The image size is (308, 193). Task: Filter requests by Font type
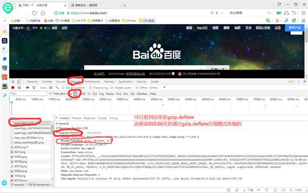click(119, 94)
